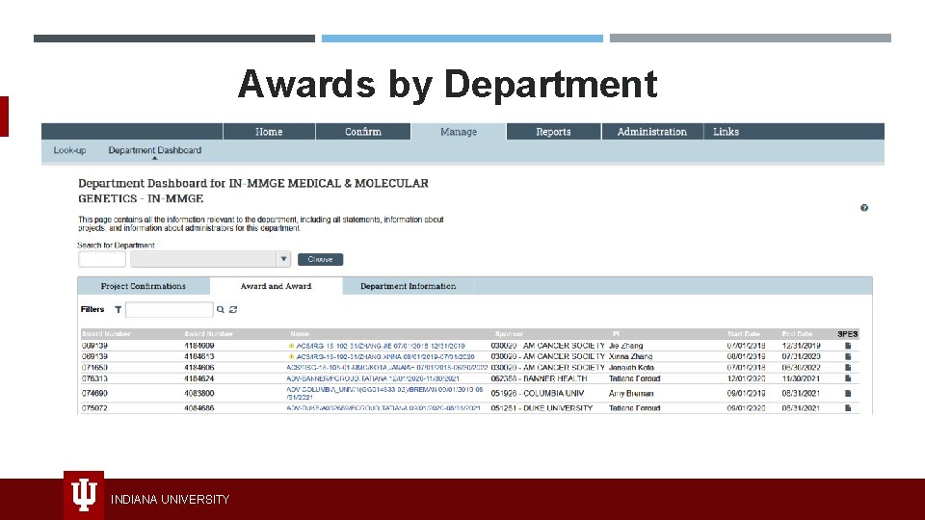Viewport: 925px width, 520px height.
Task: Click the small department code input field
Action: click(102, 259)
